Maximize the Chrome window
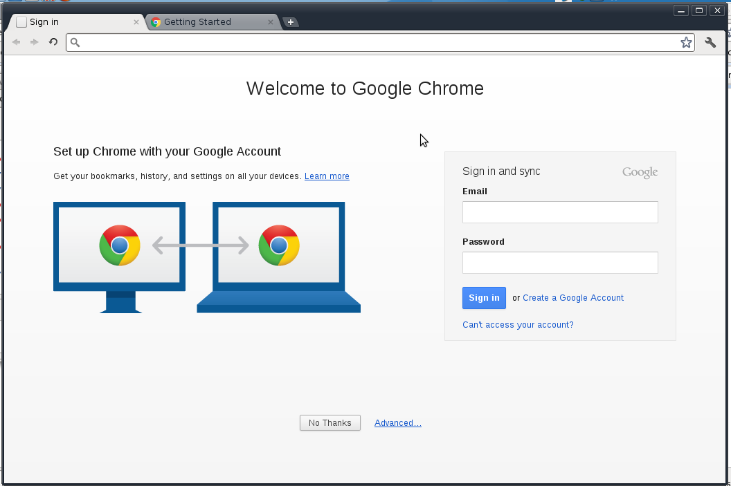The height and width of the screenshot is (486, 731). tap(699, 10)
